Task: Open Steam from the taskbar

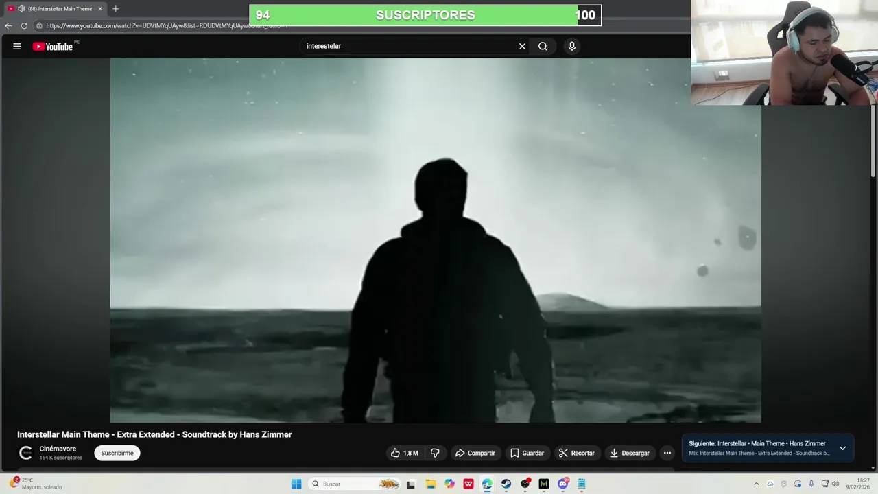Action: coord(506,484)
